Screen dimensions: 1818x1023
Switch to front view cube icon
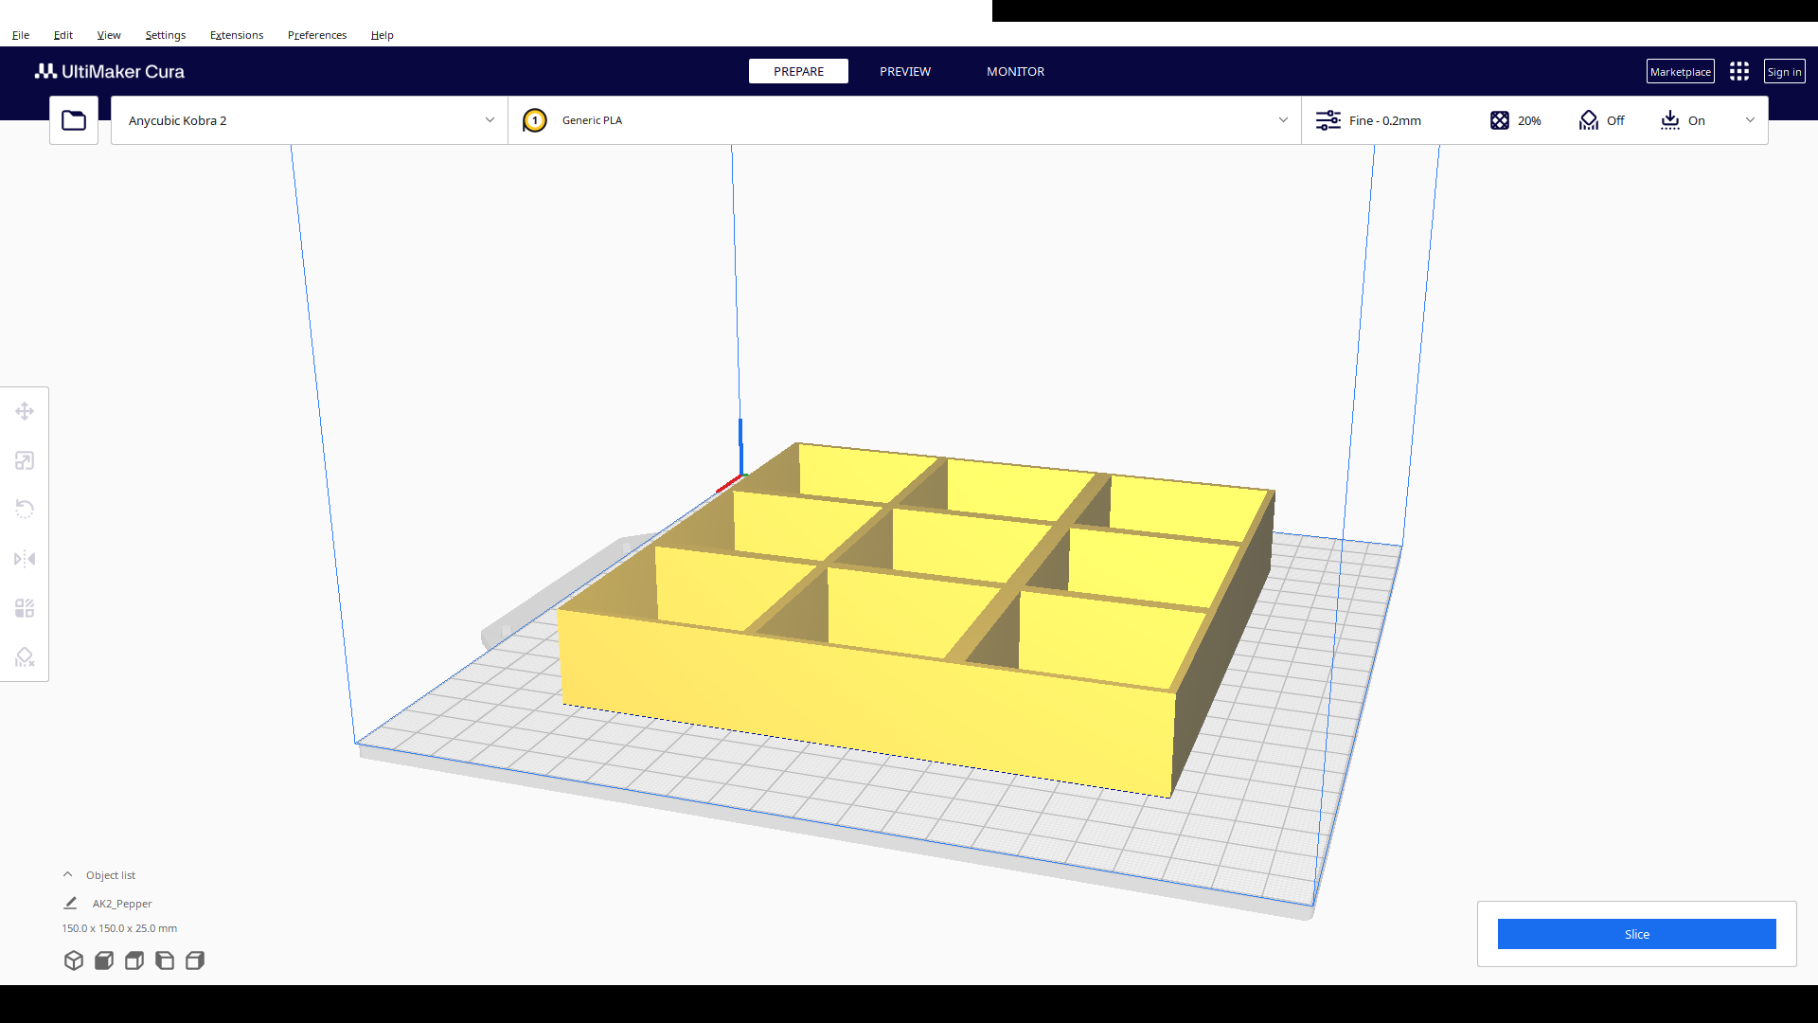pos(104,960)
